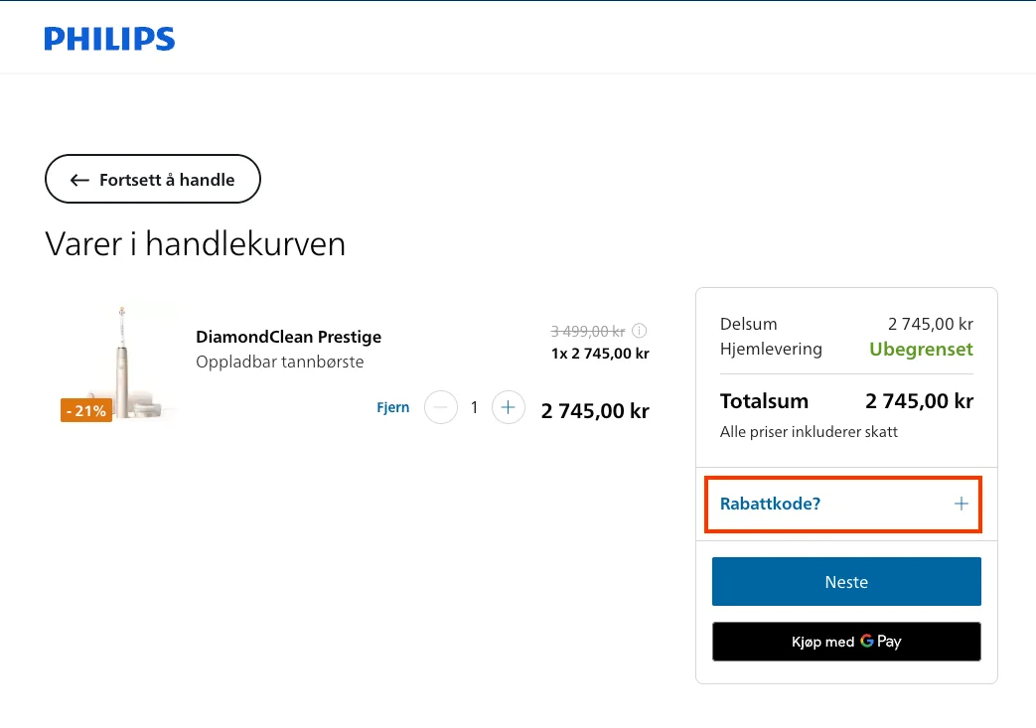Click the Delsum label
This screenshot has height=728, width=1036.
(749, 324)
